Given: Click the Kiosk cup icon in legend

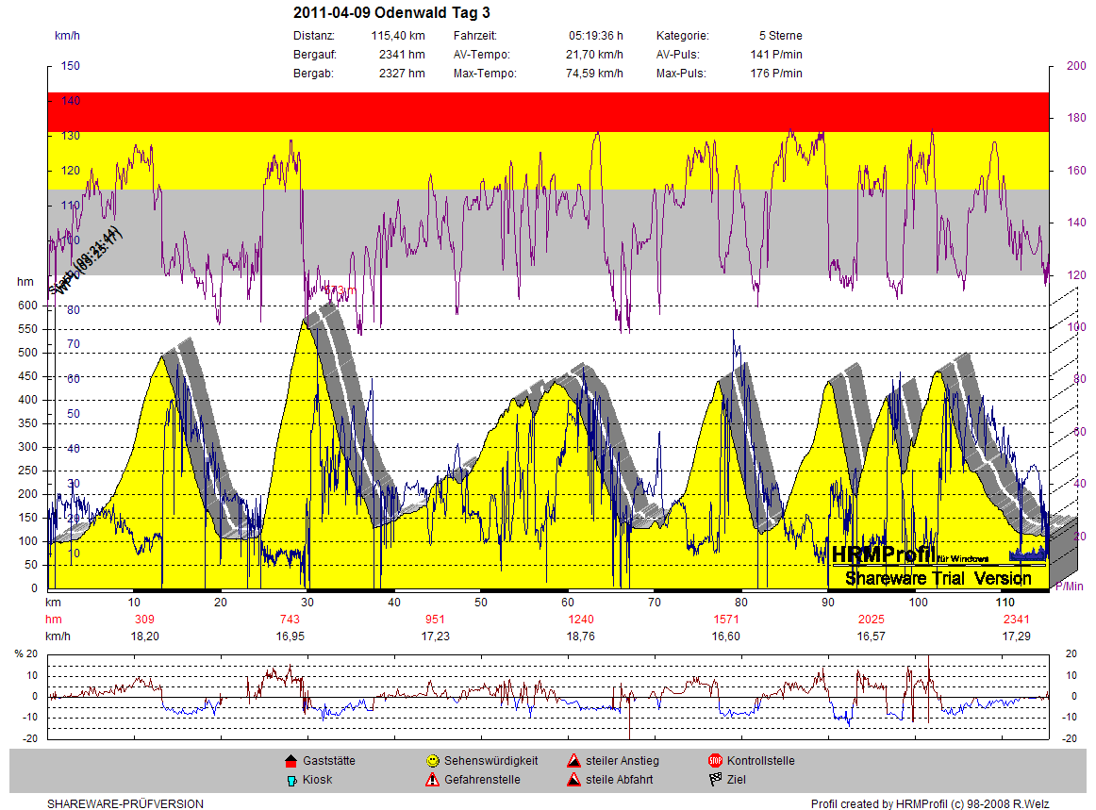Looking at the screenshot, I should [291, 780].
